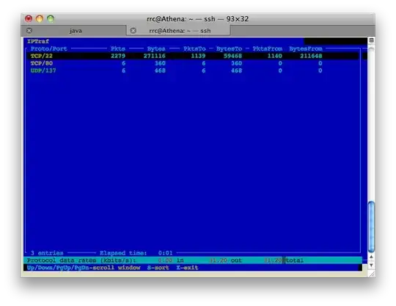Image resolution: width=396 pixels, height=306 pixels.
Task: Click the scrollbar up arrow
Action: (371, 257)
